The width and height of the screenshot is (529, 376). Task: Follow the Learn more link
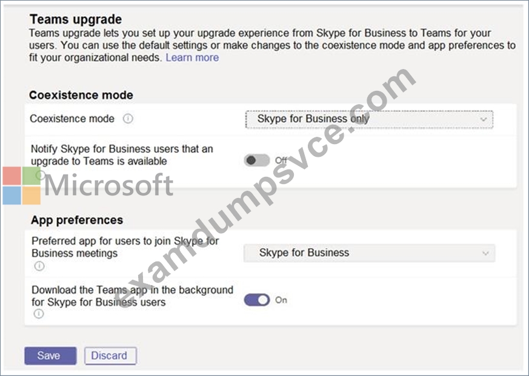coord(192,58)
